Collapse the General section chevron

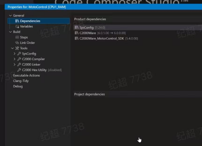pos(11,15)
